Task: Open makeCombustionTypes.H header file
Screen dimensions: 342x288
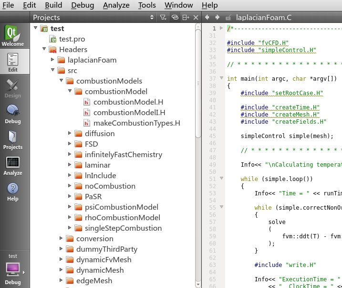Action: coord(137,123)
